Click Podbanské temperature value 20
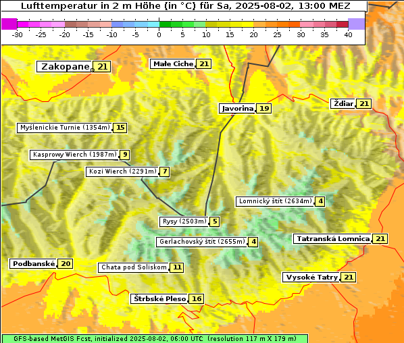The height and width of the screenshot is (343, 404). [x=66, y=264]
